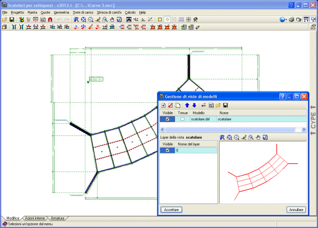
Task: Click the red swap arrows icon in dialog
Action: pyautogui.click(x=204, y=105)
